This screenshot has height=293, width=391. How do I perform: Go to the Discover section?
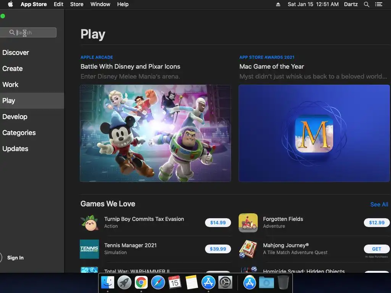pos(16,53)
